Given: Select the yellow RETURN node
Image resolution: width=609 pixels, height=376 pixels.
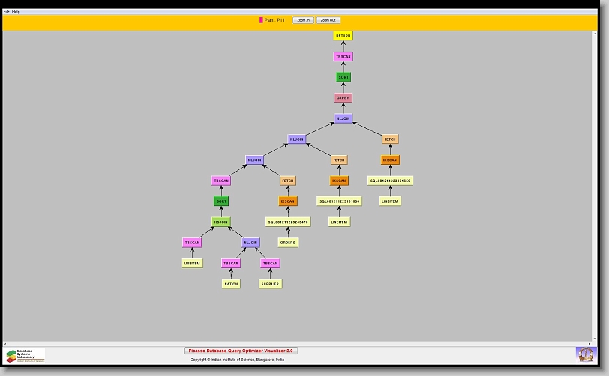Looking at the screenshot, I should click(x=343, y=36).
